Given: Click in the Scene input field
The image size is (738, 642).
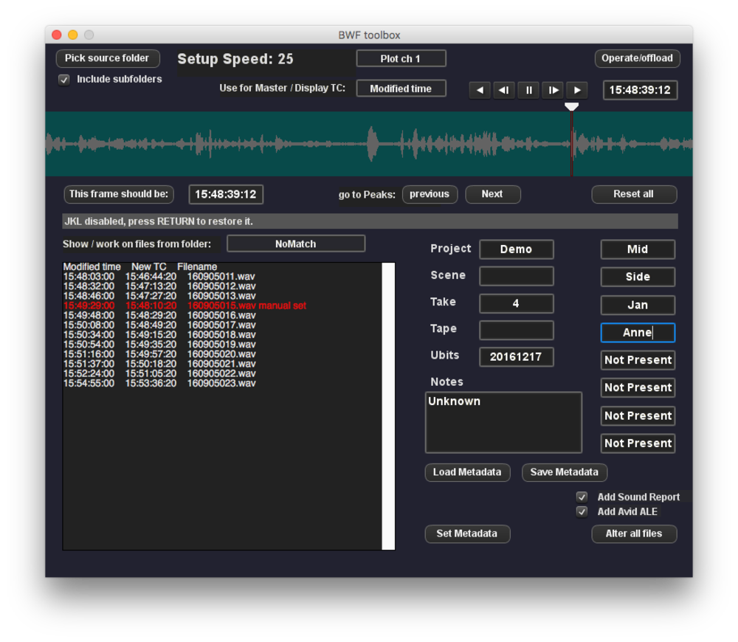Looking at the screenshot, I should coord(516,276).
